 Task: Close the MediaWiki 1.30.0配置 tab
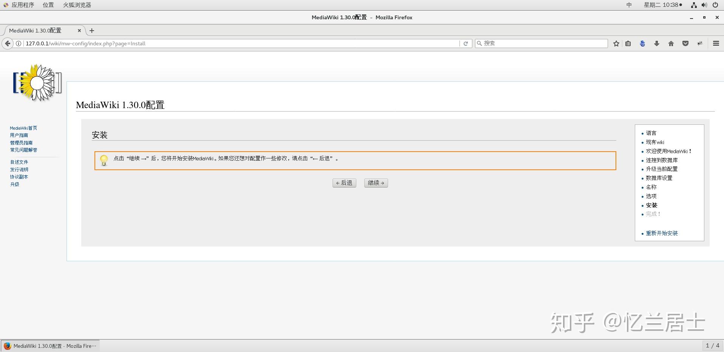tap(79, 31)
